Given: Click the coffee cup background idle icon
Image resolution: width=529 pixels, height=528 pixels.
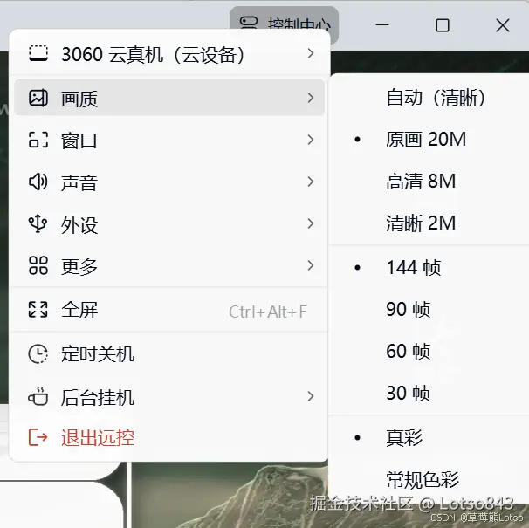Looking at the screenshot, I should [38, 396].
